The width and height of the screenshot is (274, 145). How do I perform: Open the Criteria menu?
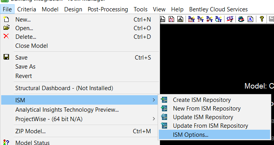(x=27, y=9)
